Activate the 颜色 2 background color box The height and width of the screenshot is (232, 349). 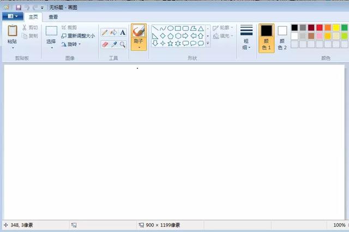point(282,37)
